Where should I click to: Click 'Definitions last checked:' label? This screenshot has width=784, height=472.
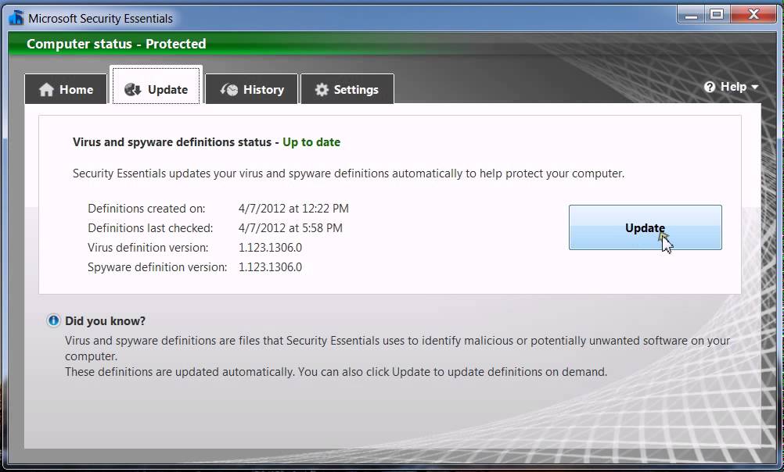150,227
